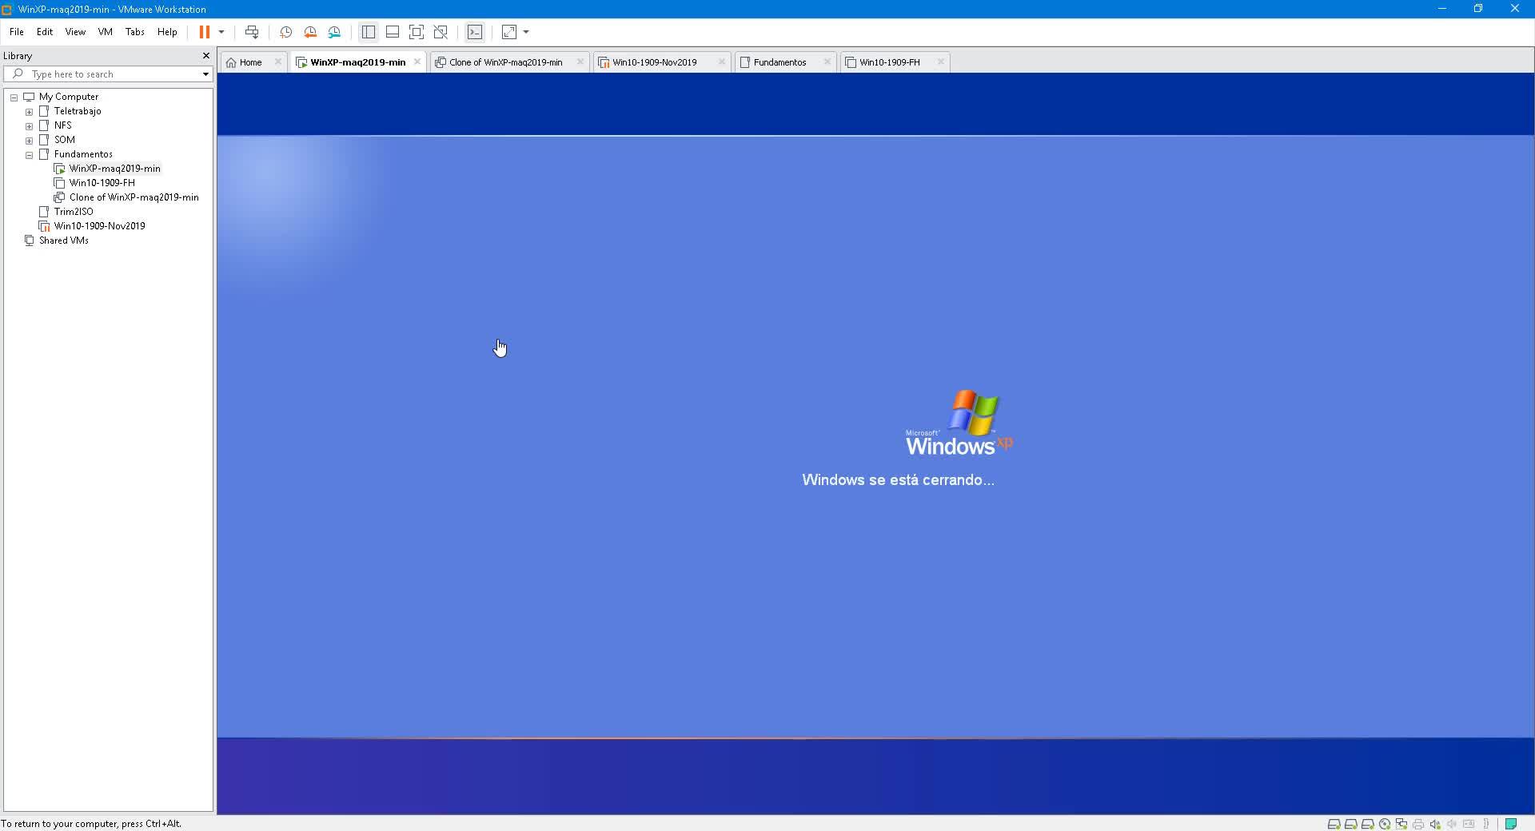
Task: Open the View menu
Action: pos(75,32)
